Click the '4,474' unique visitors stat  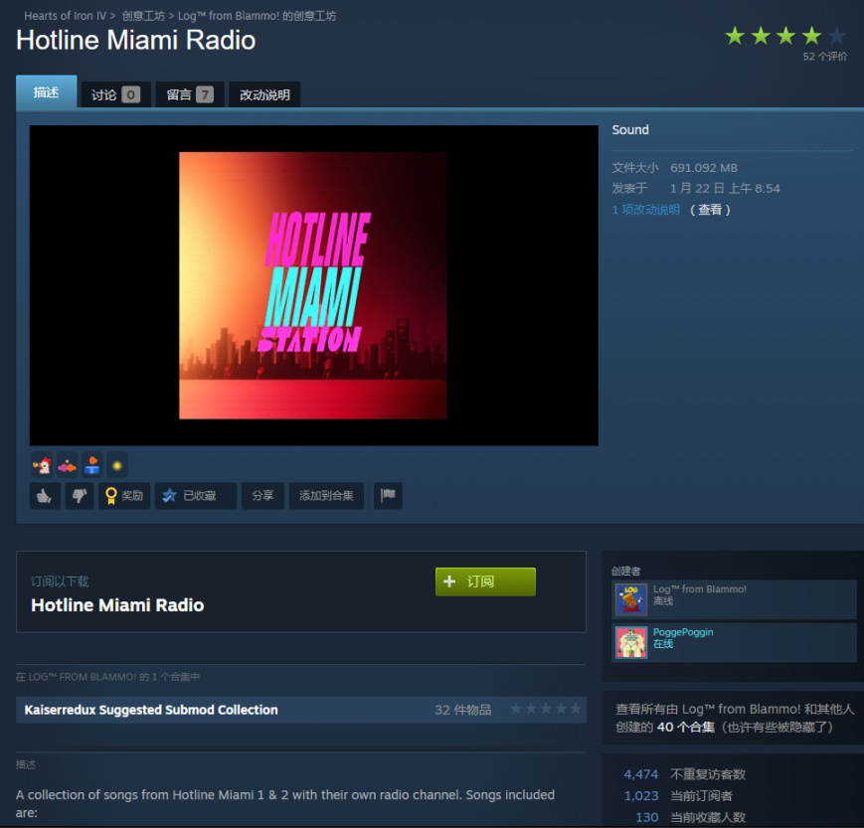coord(641,774)
